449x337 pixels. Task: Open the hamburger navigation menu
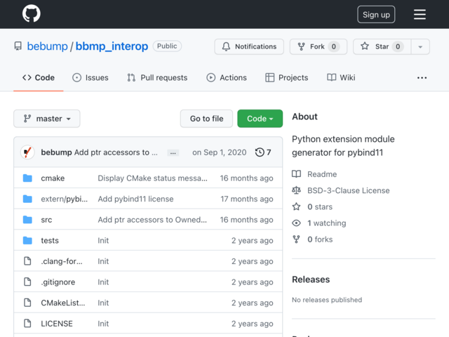tap(420, 14)
